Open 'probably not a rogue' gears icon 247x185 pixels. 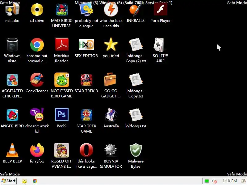(x=86, y=10)
